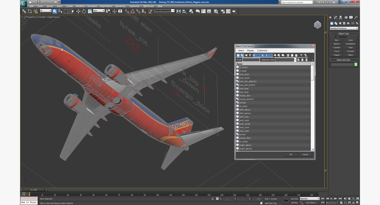The height and width of the screenshot is (205, 380).
Task: Create a Teapot primitive button
Action: click(337, 55)
